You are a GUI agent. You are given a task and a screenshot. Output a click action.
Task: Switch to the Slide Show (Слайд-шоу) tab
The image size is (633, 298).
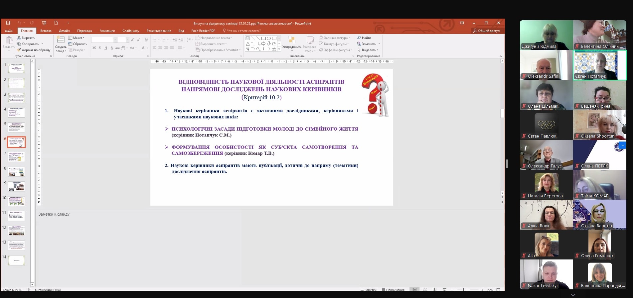[131, 31]
